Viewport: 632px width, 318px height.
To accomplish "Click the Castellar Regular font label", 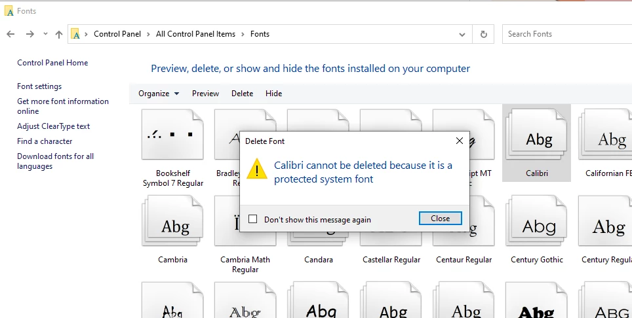I will [391, 260].
